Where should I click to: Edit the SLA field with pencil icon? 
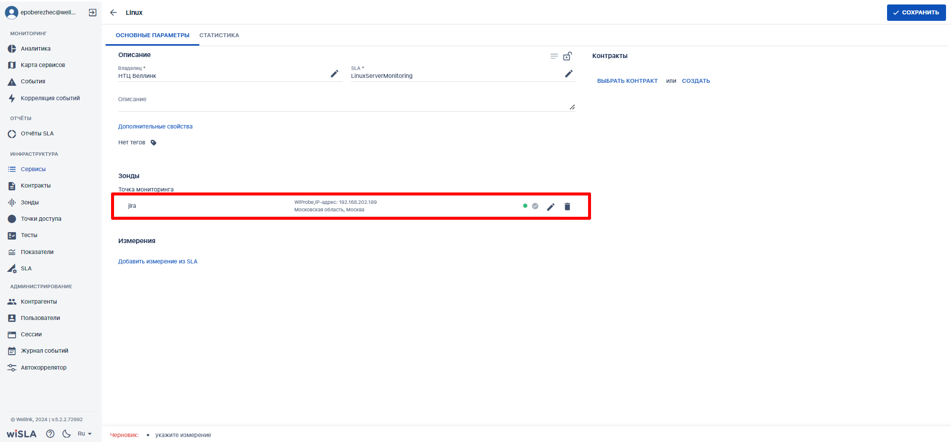[569, 73]
